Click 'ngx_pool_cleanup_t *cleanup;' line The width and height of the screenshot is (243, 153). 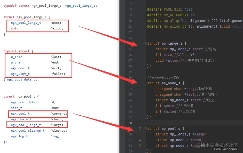[x=39, y=131]
